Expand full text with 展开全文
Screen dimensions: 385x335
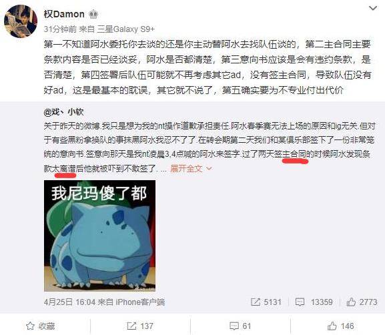[x=186, y=168]
